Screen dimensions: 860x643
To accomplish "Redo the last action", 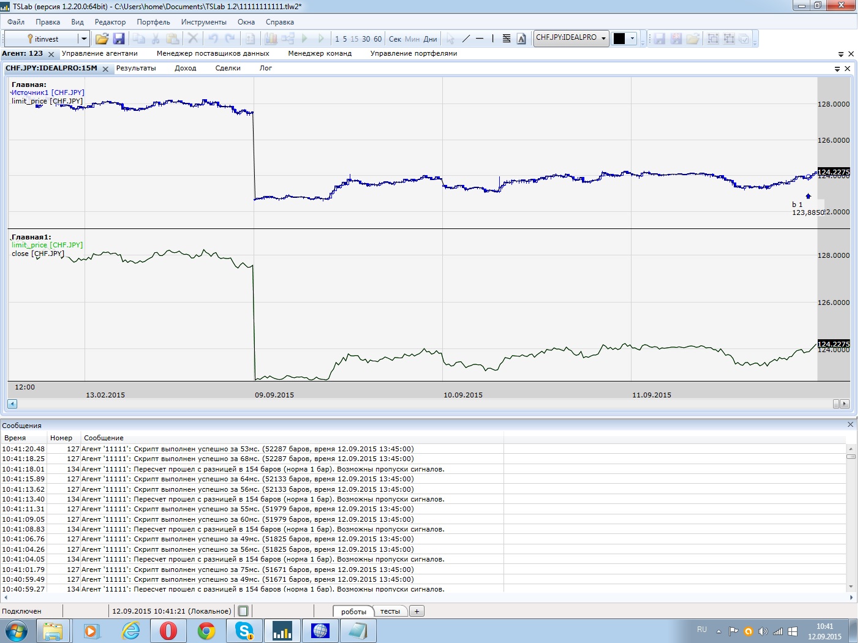I will [x=230, y=39].
